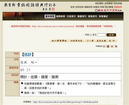Open 意見反應 feedback button
The height and width of the screenshot is (105, 129).
101,41
